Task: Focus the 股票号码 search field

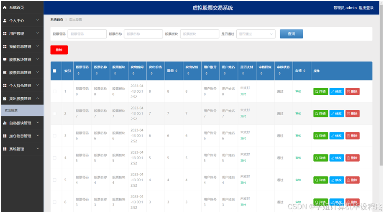Action: coord(87,34)
